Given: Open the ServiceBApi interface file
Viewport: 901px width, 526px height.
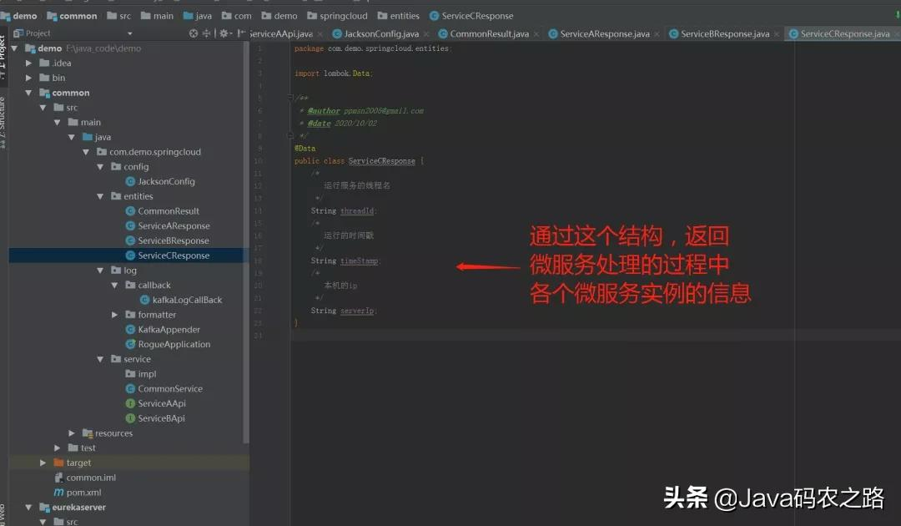Looking at the screenshot, I should [161, 418].
